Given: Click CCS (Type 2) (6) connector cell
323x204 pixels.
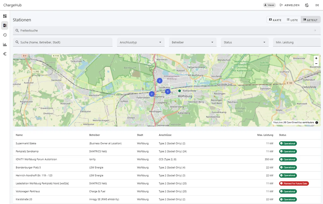Looking at the screenshot, I should click(x=167, y=159).
